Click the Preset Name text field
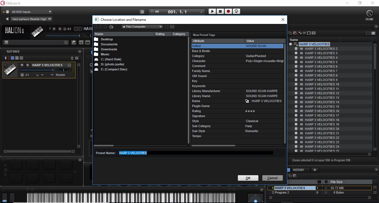Viewport: 379px width, 203px height. [x=196, y=153]
